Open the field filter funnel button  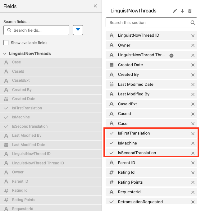pyautogui.click(x=78, y=30)
